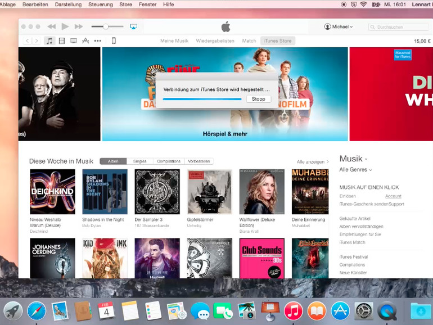433x325 pixels.
Task: Open the Johannes Oerding album cover
Action: 52,258
